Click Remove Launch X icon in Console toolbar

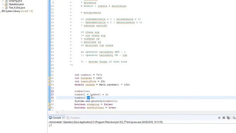coord(224,117)
